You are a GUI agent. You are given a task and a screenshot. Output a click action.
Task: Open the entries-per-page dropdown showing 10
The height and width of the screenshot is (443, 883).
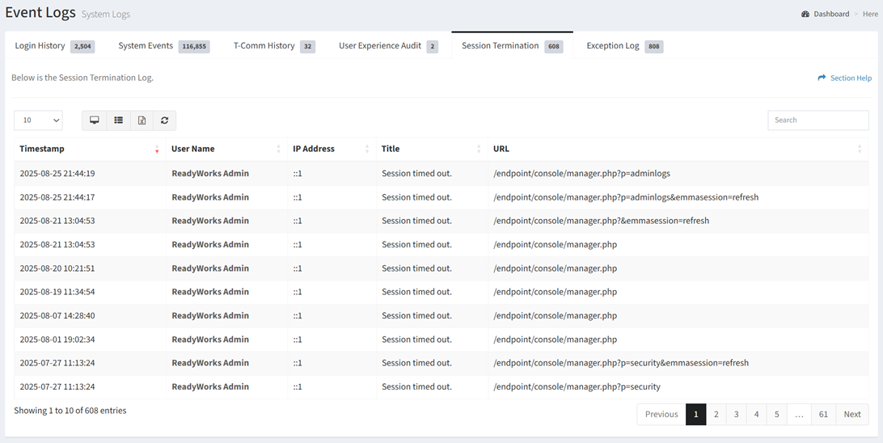[38, 120]
